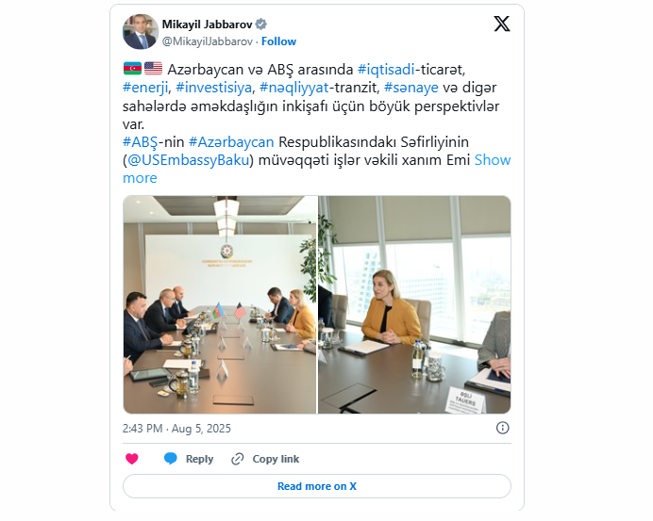The height and width of the screenshot is (521, 653).
Task: Open the #nəqliyyat hashtag
Action: tap(294, 88)
